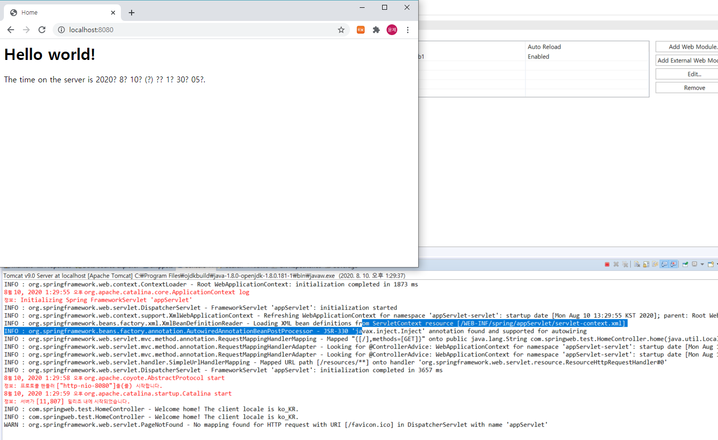Open a new Chrome tab

point(132,13)
